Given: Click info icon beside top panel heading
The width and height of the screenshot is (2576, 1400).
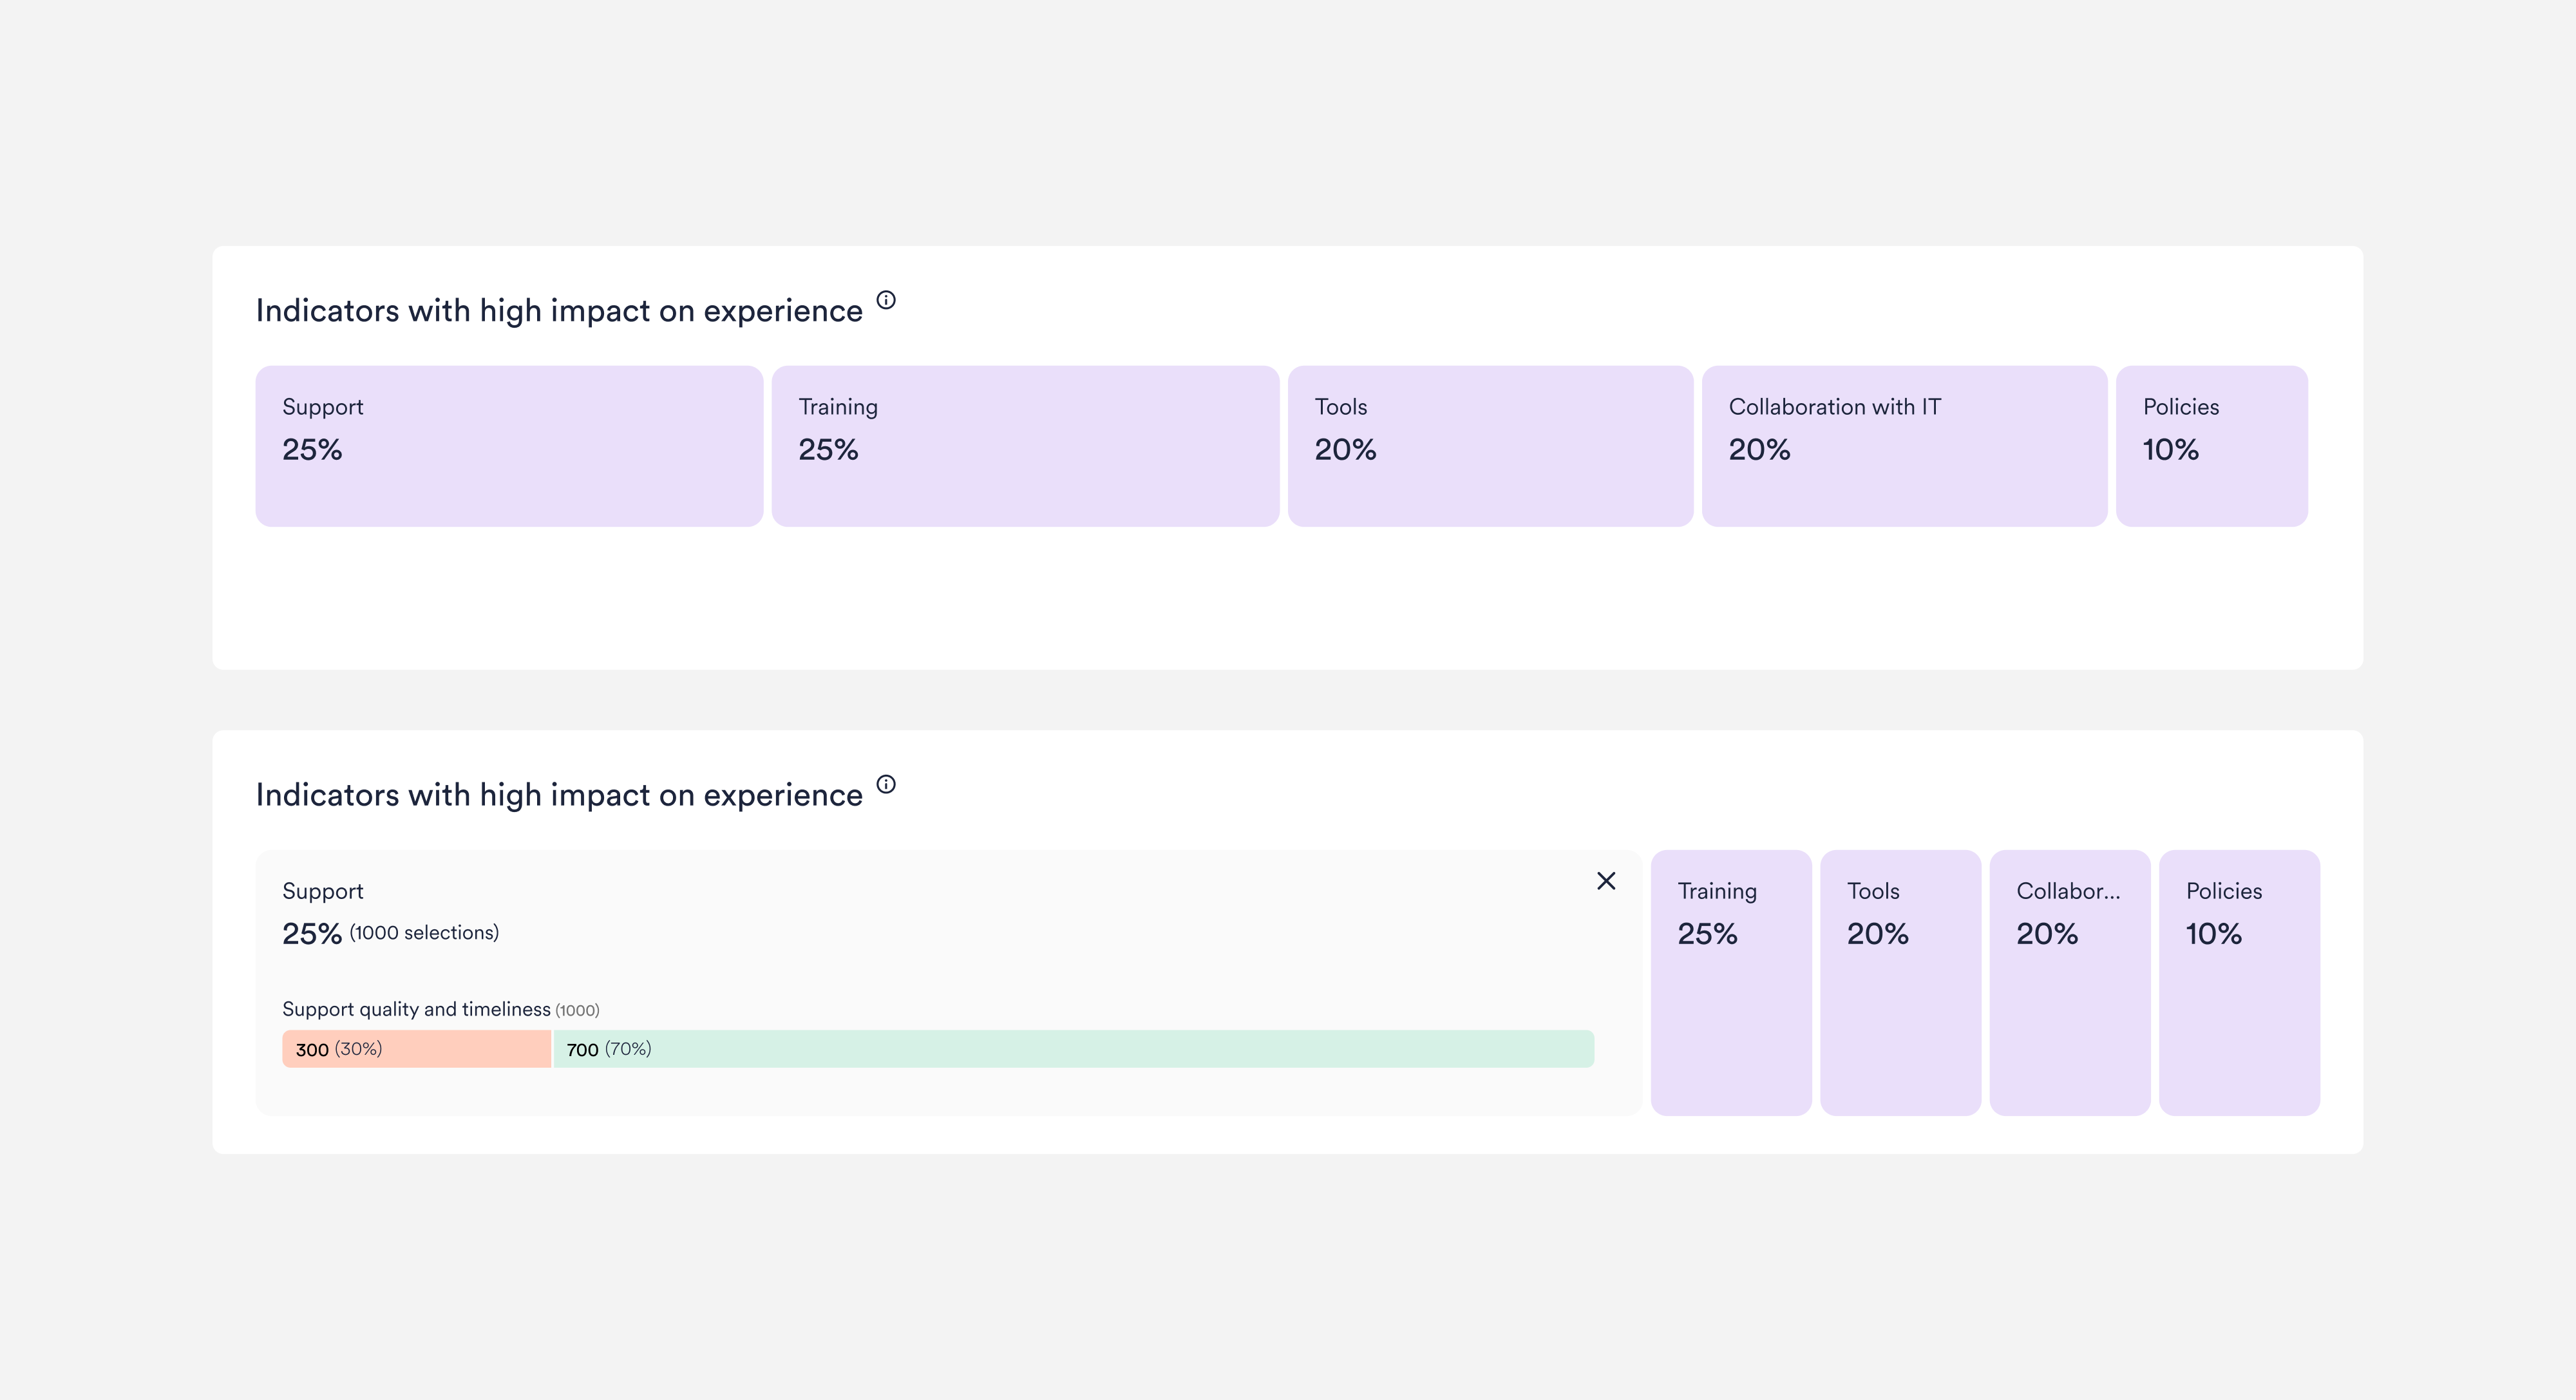Looking at the screenshot, I should tap(886, 300).
